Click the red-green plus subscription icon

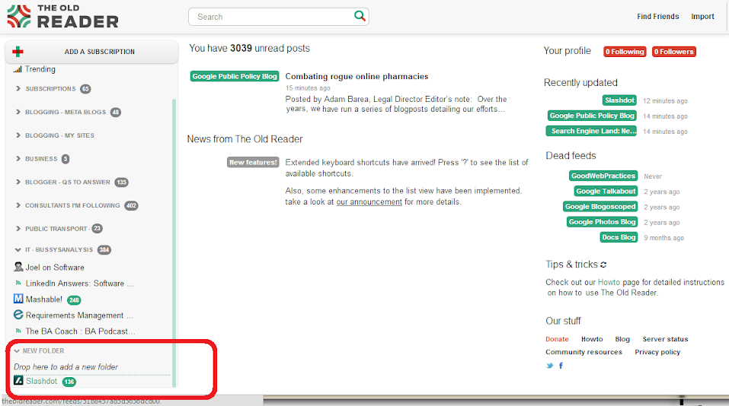click(18, 52)
